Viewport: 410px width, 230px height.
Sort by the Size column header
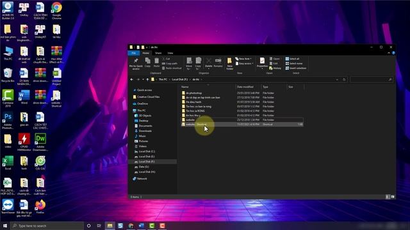pyautogui.click(x=295, y=87)
